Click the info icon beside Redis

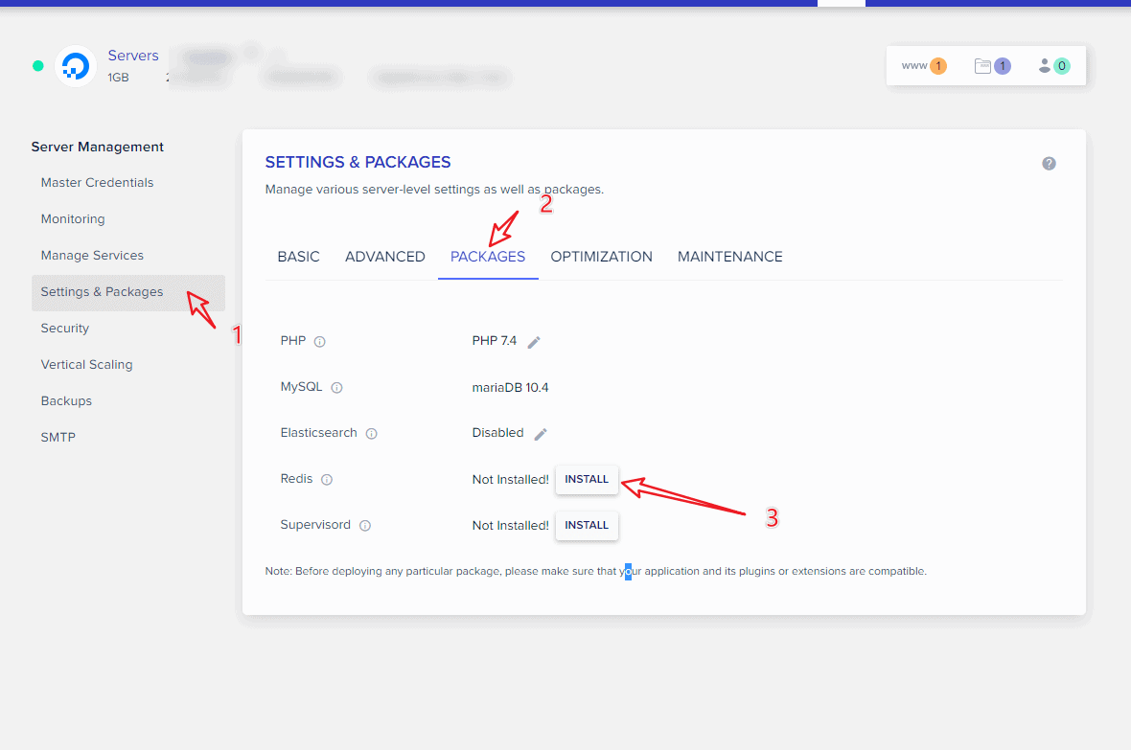pos(327,480)
